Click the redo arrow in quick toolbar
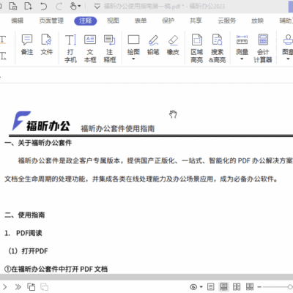The image size is (293, 293). 59,6
